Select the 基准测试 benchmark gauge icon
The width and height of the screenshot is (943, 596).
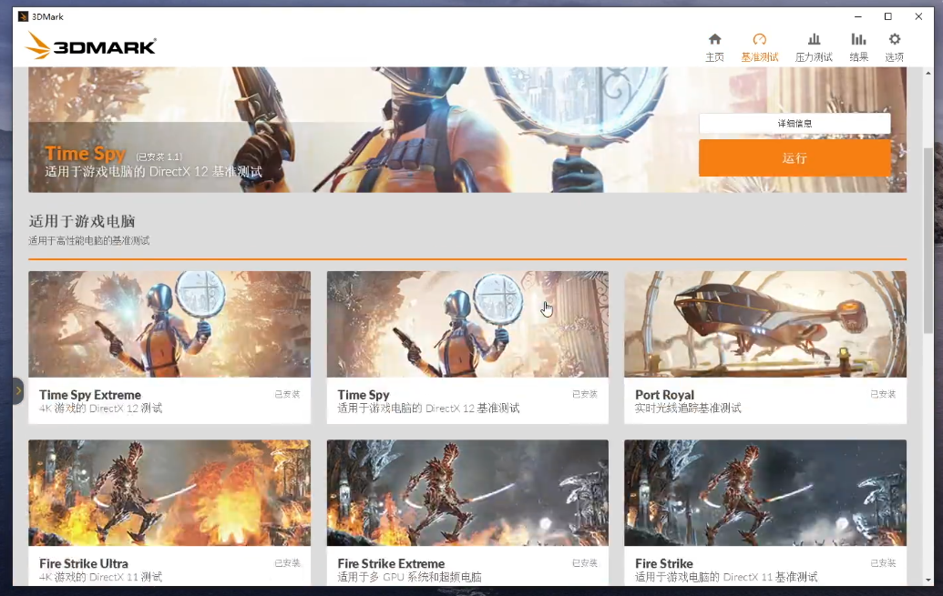tap(760, 47)
